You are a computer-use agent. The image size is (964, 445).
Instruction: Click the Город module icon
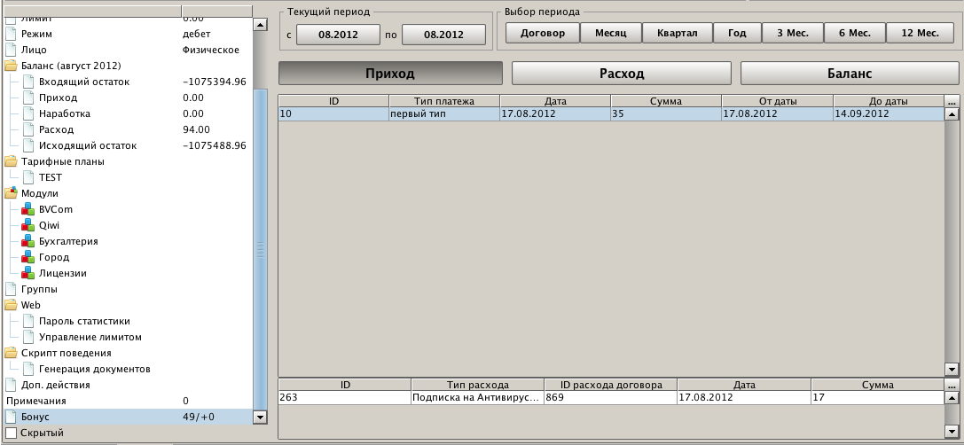tap(27, 257)
